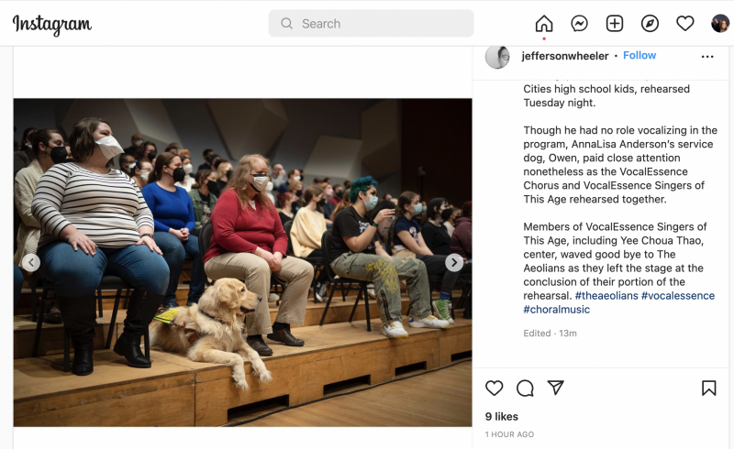This screenshot has height=449, width=734.
Task: Open your profile avatar in top bar
Action: click(x=720, y=24)
